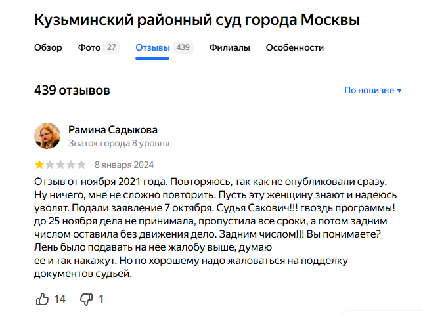This screenshot has height=315, width=423.
Task: Open the По новизне sort dropdown
Action: 368,90
